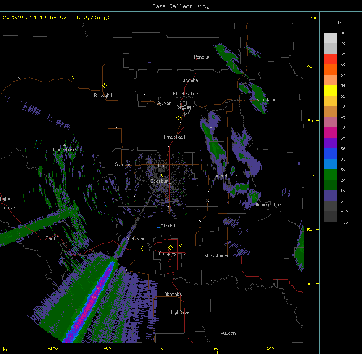Pick the red 60-65 dBZ legend swatch
Image resolution: width=362 pixels, height=354 pixels.
click(330, 59)
